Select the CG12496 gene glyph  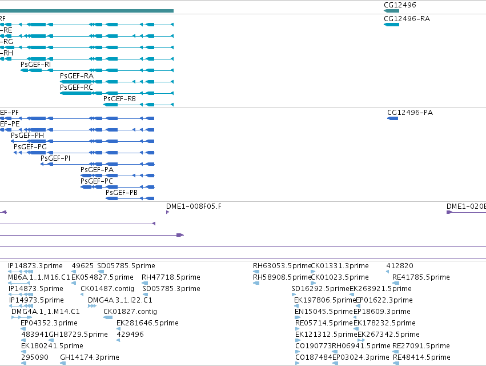(391, 11)
